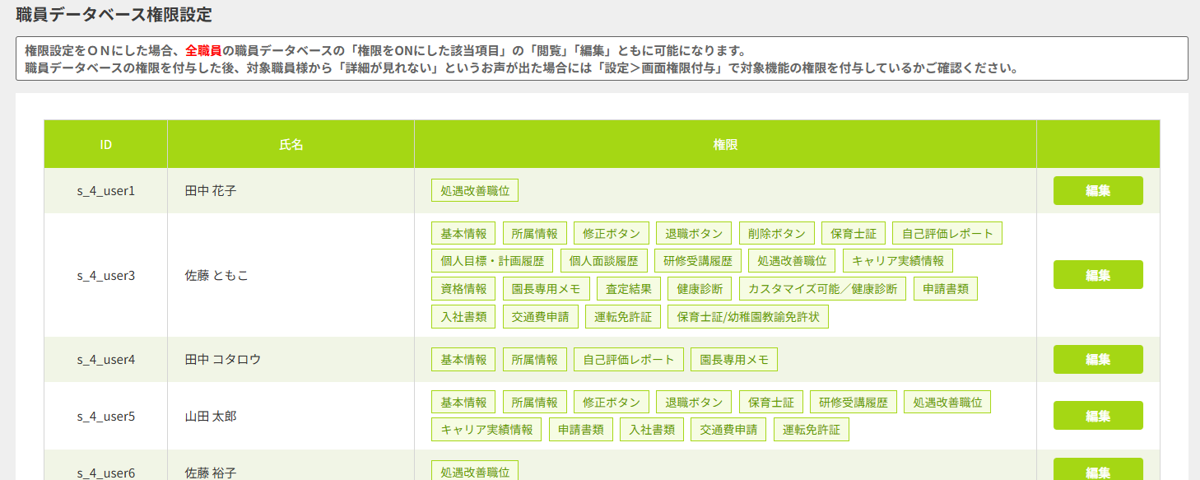Click 資格情報 tag

463,289
